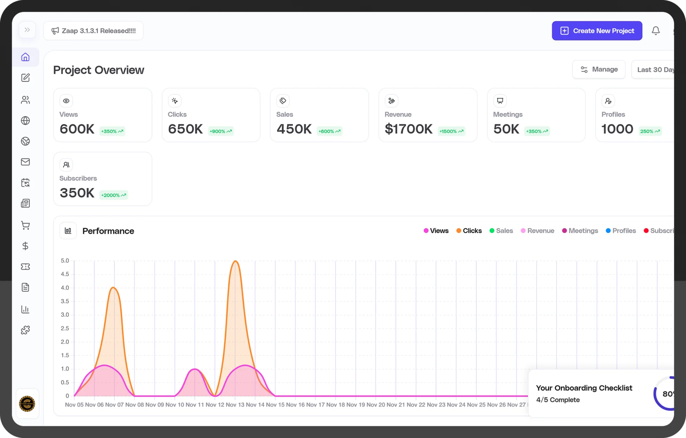Image resolution: width=686 pixels, height=438 pixels.
Task: Click Create New Project button
Action: [597, 31]
